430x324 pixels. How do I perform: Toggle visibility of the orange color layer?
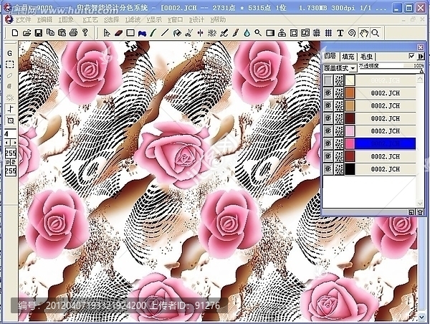pyautogui.click(x=328, y=93)
